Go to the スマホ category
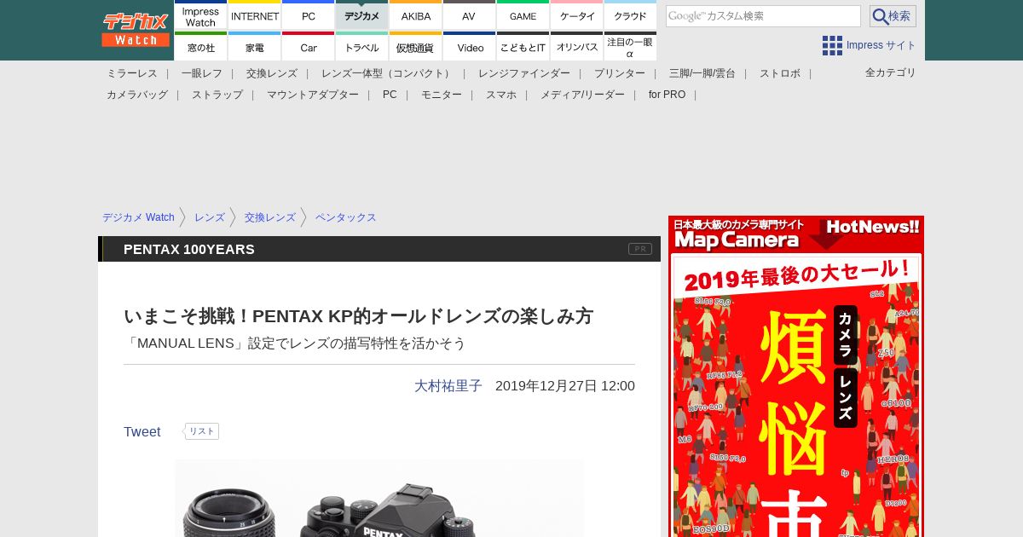Viewport: 1023px width, 537px height. point(501,95)
